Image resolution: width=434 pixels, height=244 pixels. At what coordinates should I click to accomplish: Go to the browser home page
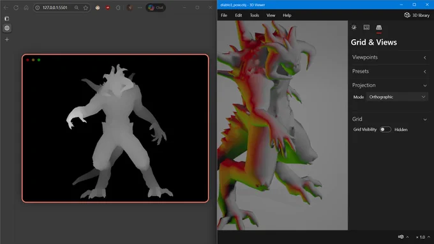point(26,8)
